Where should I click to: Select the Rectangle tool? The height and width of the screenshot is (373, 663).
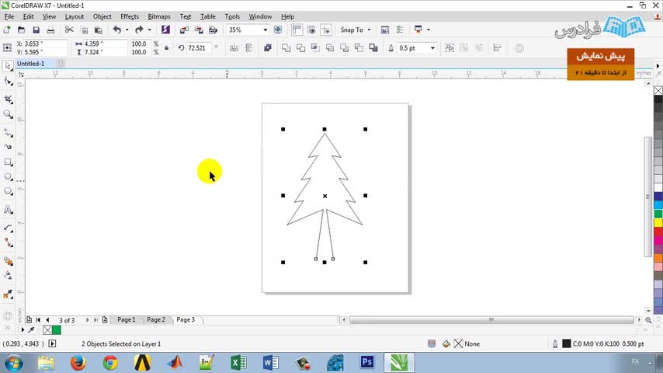8,162
